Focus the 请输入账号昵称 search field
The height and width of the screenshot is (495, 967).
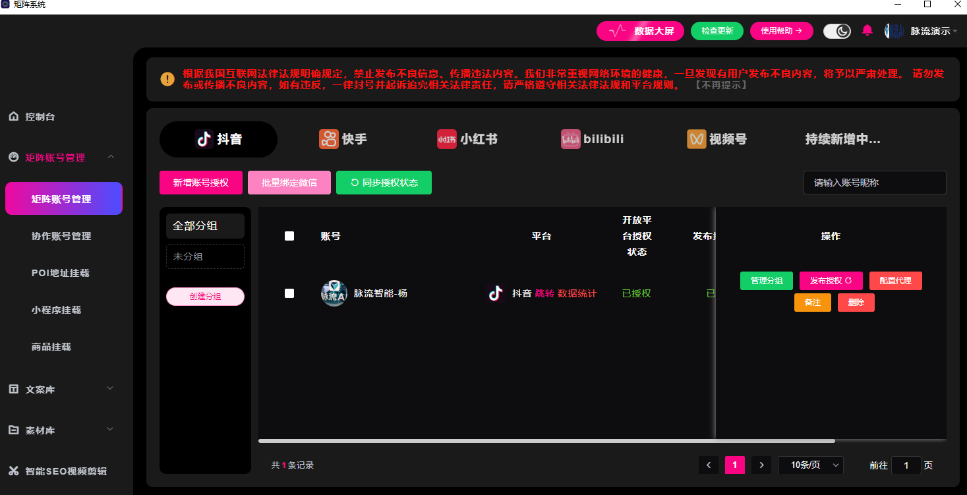[x=875, y=183]
